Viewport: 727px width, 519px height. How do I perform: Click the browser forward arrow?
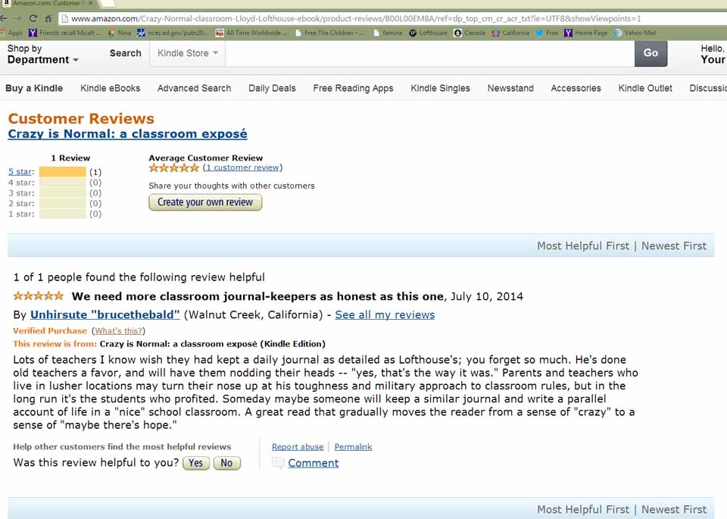[17, 18]
